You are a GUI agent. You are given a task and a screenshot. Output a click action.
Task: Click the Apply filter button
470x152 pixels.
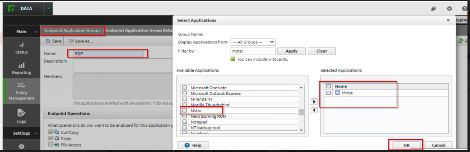(291, 51)
